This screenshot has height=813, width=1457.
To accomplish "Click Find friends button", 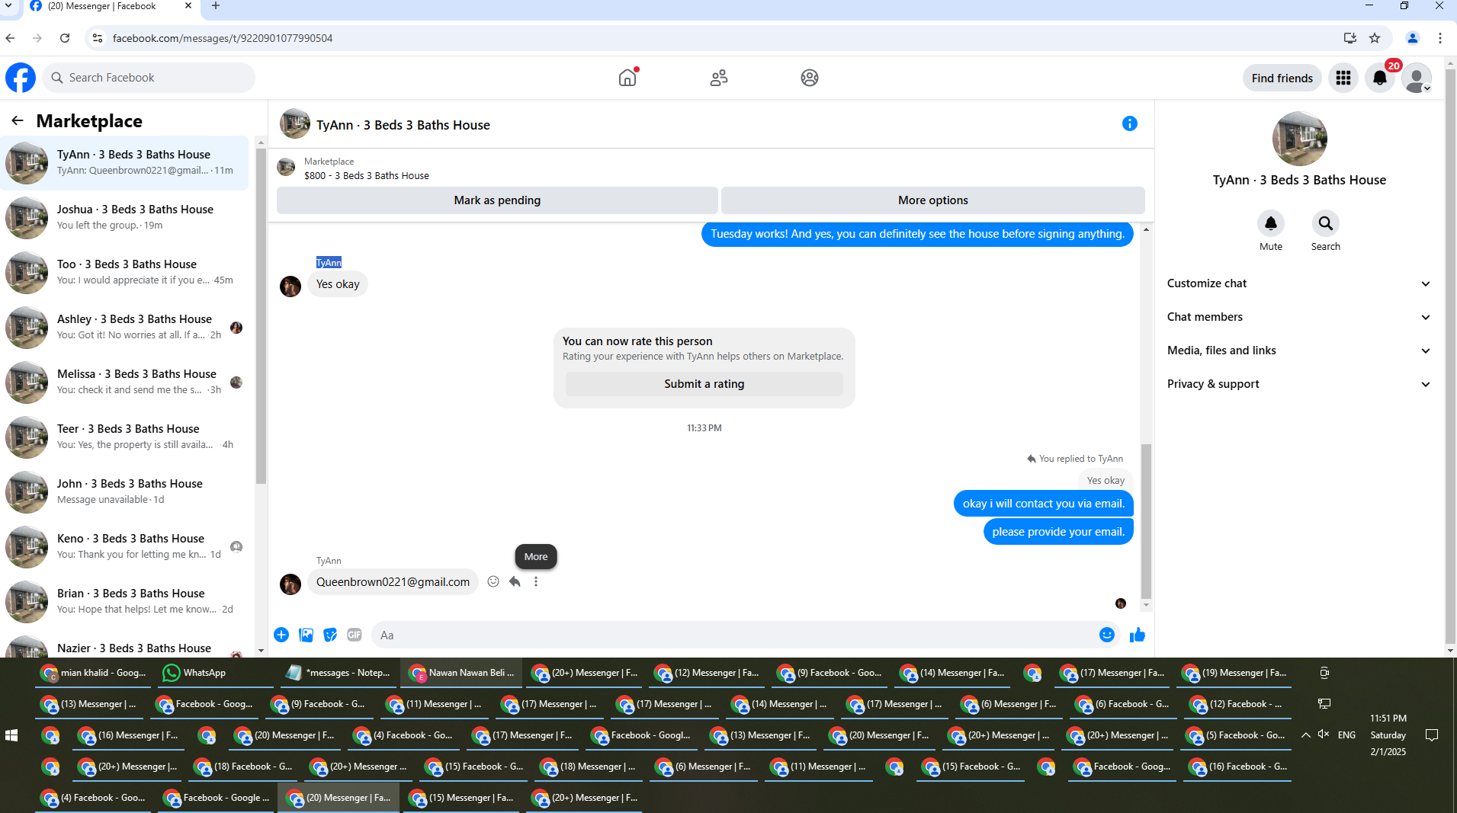I will coord(1282,78).
